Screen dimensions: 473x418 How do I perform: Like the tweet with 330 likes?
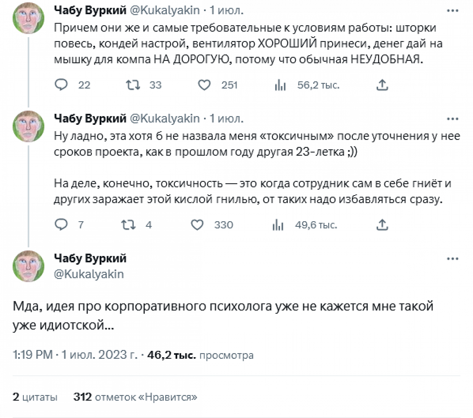coord(197,224)
